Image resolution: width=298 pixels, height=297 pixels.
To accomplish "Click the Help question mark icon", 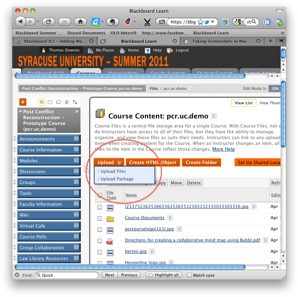I will 148,50.
